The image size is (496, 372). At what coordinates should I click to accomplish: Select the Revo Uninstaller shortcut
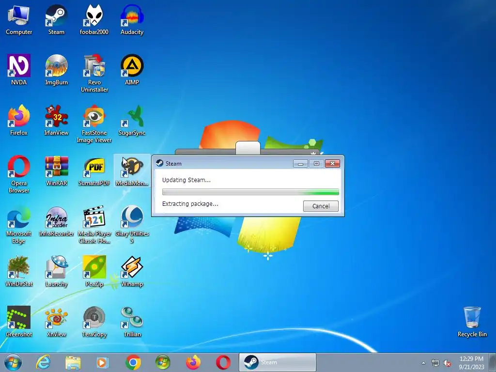point(94,74)
